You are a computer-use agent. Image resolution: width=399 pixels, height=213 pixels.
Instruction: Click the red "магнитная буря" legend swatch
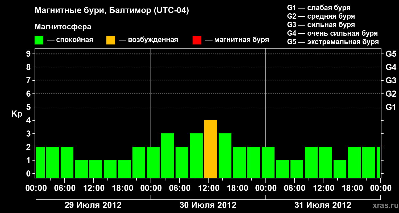tap(197, 40)
